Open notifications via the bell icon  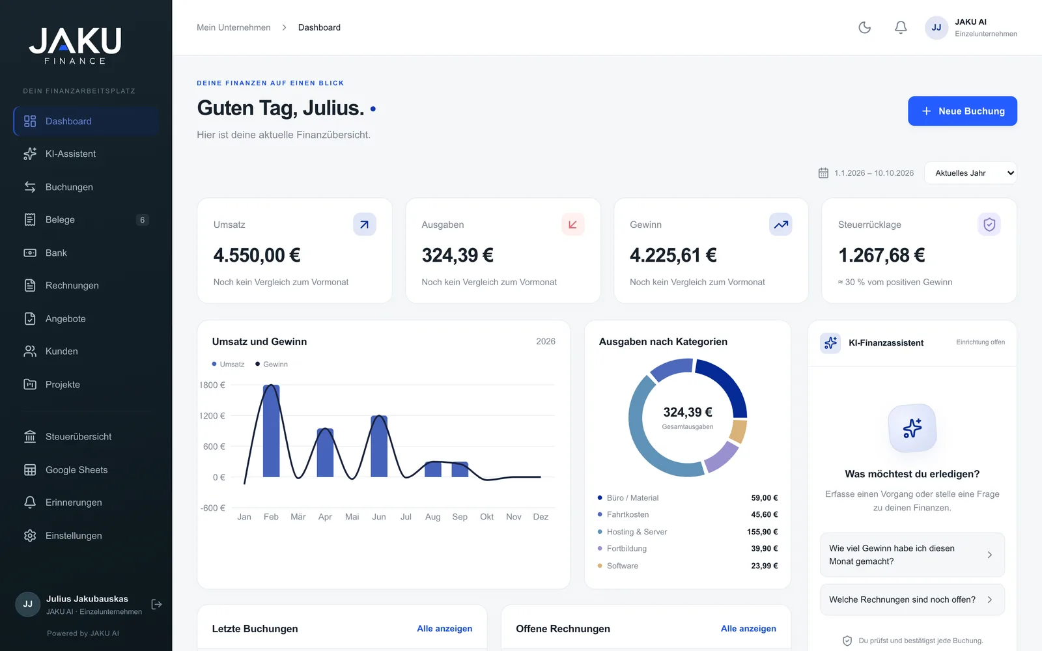(901, 27)
